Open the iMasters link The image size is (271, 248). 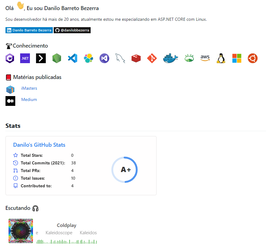point(29,88)
